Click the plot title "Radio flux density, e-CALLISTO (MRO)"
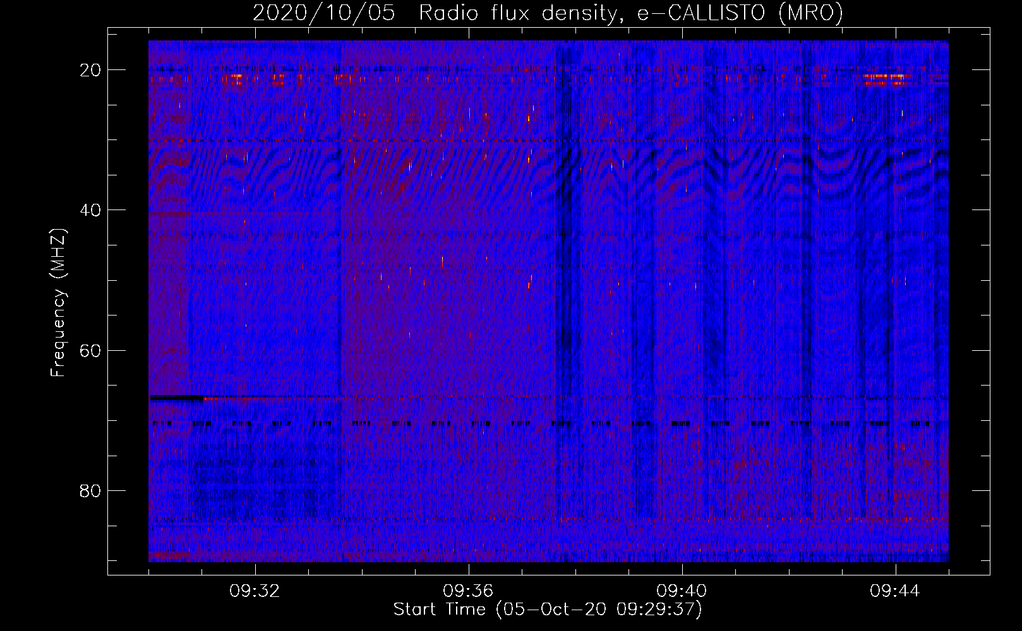1022x631 pixels. pyautogui.click(x=631, y=13)
